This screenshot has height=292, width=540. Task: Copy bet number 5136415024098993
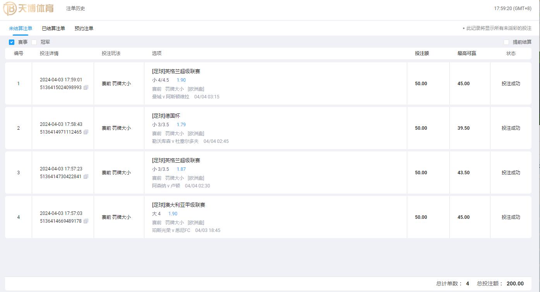point(86,88)
